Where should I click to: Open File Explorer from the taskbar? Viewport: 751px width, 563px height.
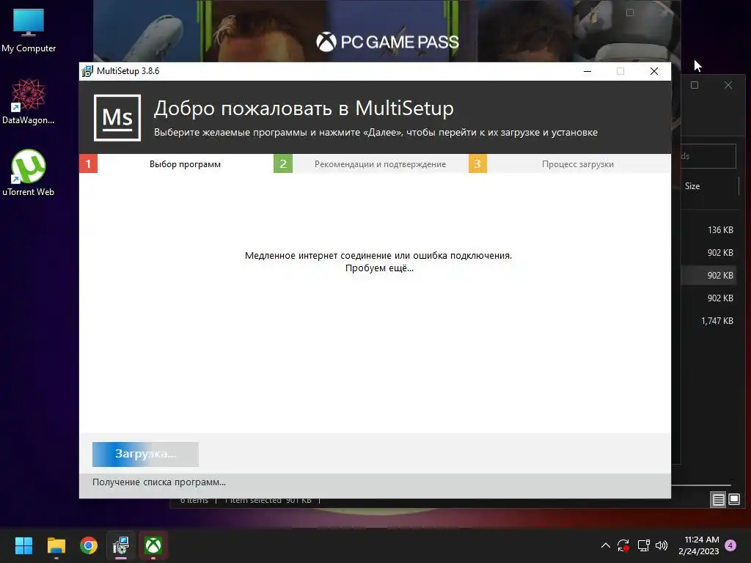click(x=56, y=545)
